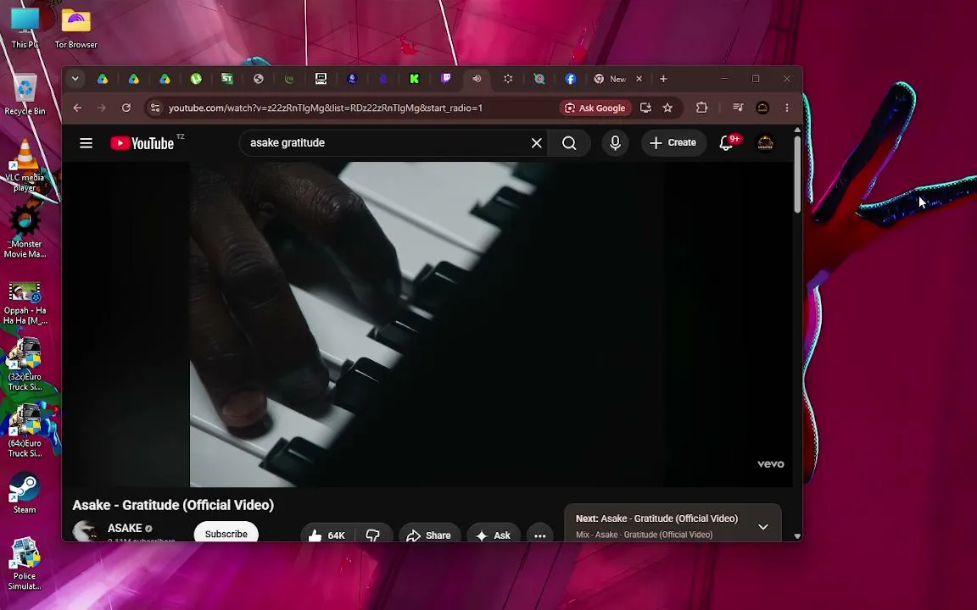
Task: View site information icon in address bar
Action: click(x=155, y=108)
